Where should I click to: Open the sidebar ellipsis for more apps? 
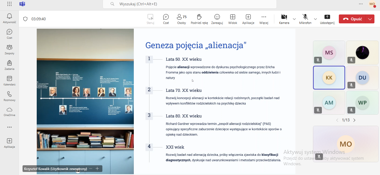(x=9, y=127)
